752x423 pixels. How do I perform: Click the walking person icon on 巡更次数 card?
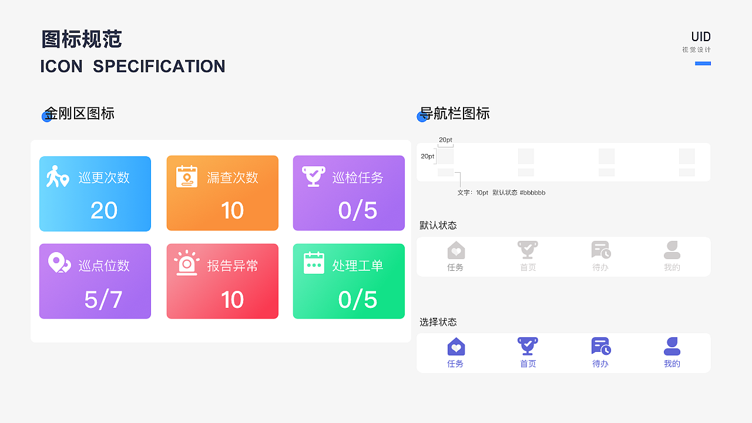(58, 177)
